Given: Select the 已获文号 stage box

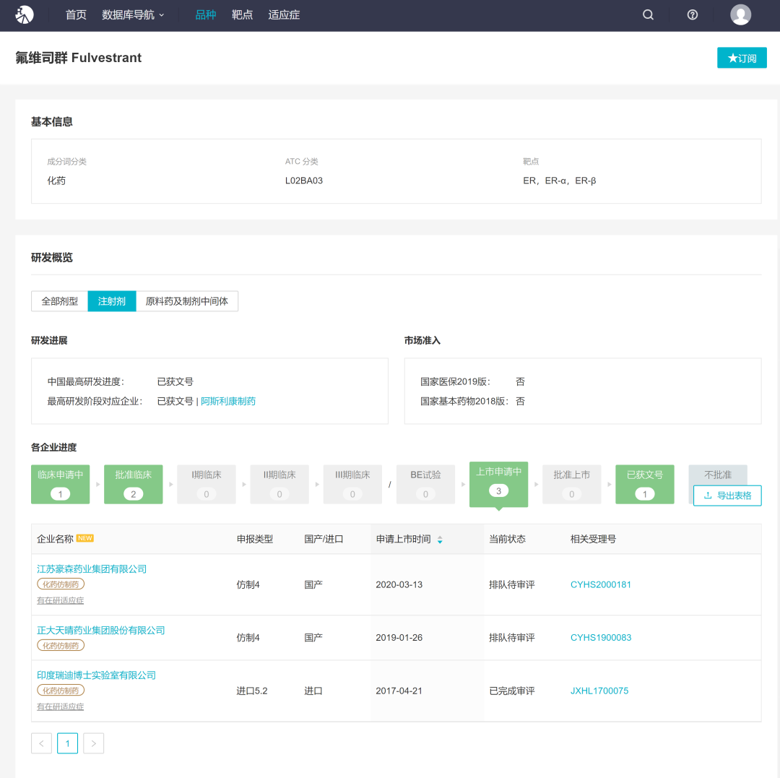Looking at the screenshot, I should (645, 484).
